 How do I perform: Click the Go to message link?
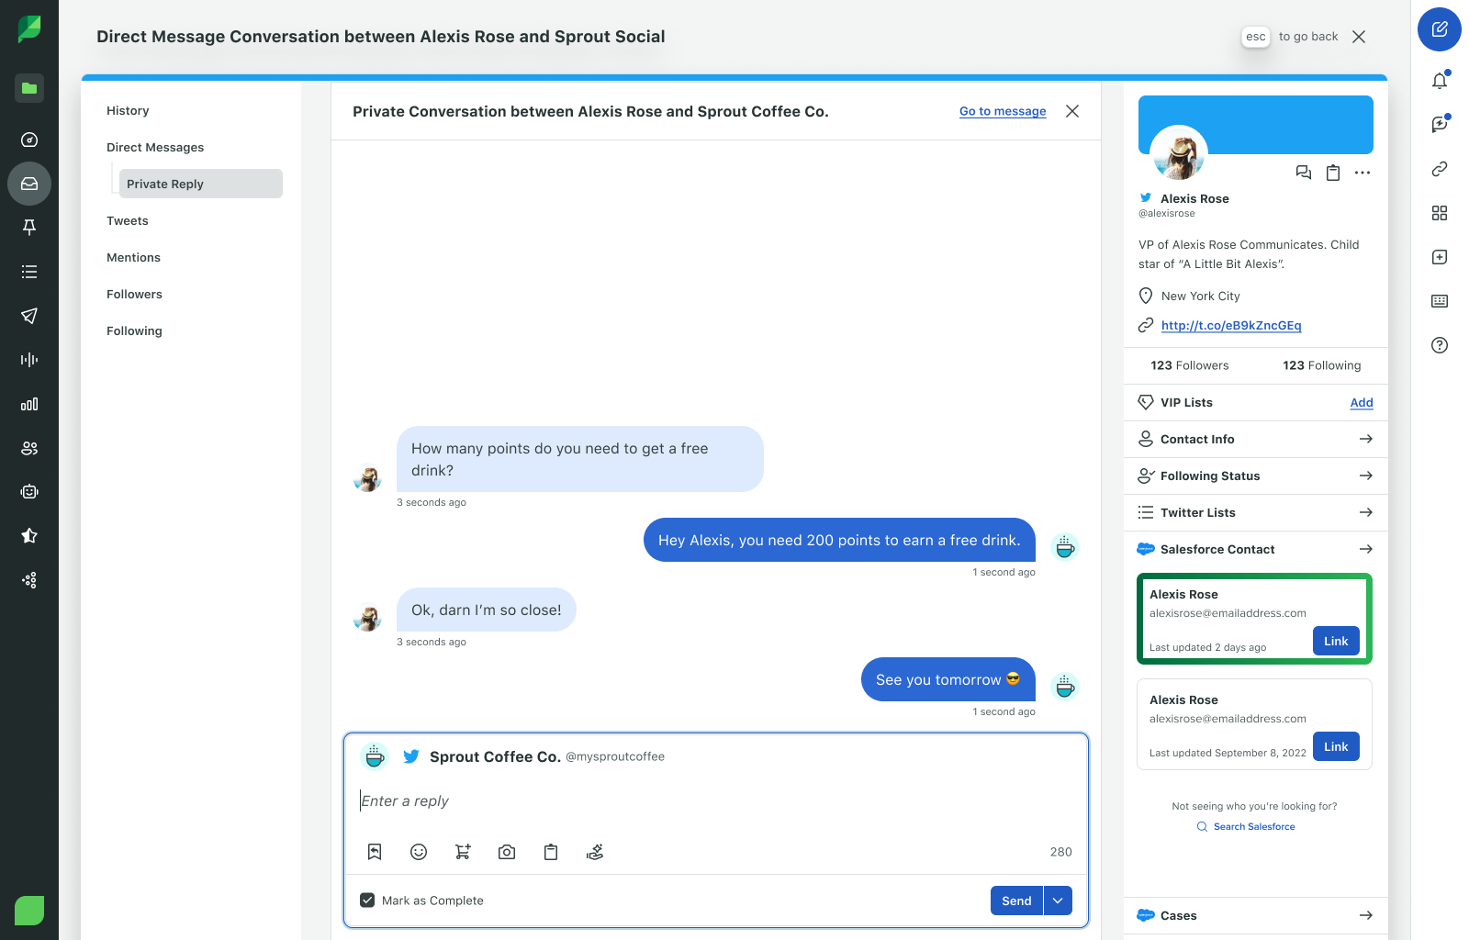pos(1003,111)
